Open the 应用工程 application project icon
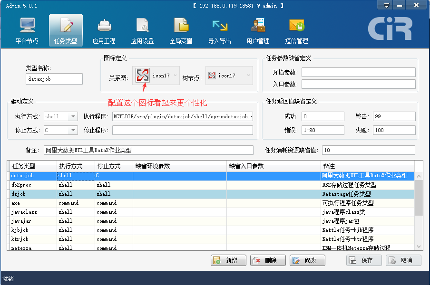Viewport: 430px width, 285px height. [104, 30]
